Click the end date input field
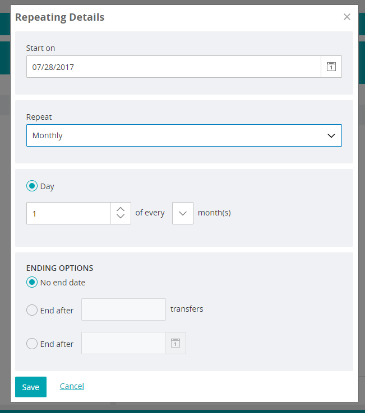This screenshot has height=413, width=365. point(123,343)
